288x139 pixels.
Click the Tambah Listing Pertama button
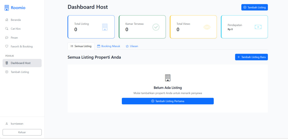click(168, 101)
